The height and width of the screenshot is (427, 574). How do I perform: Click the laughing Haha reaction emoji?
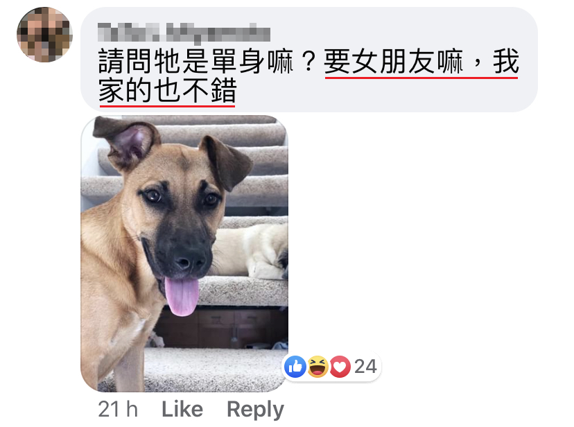318,366
